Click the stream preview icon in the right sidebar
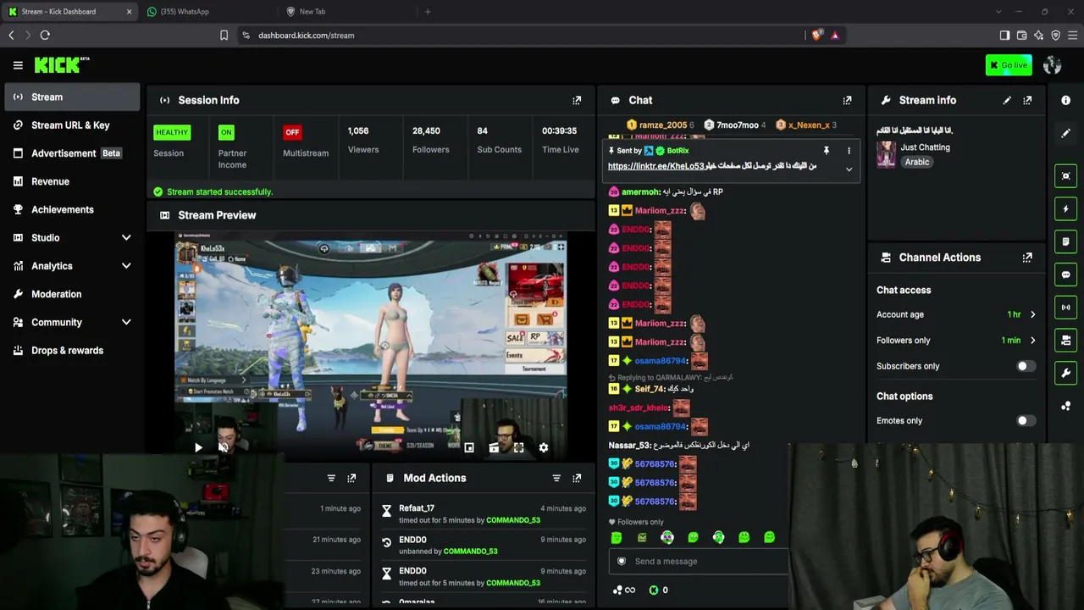Screen dimensions: 1084x610 pos(1065,176)
